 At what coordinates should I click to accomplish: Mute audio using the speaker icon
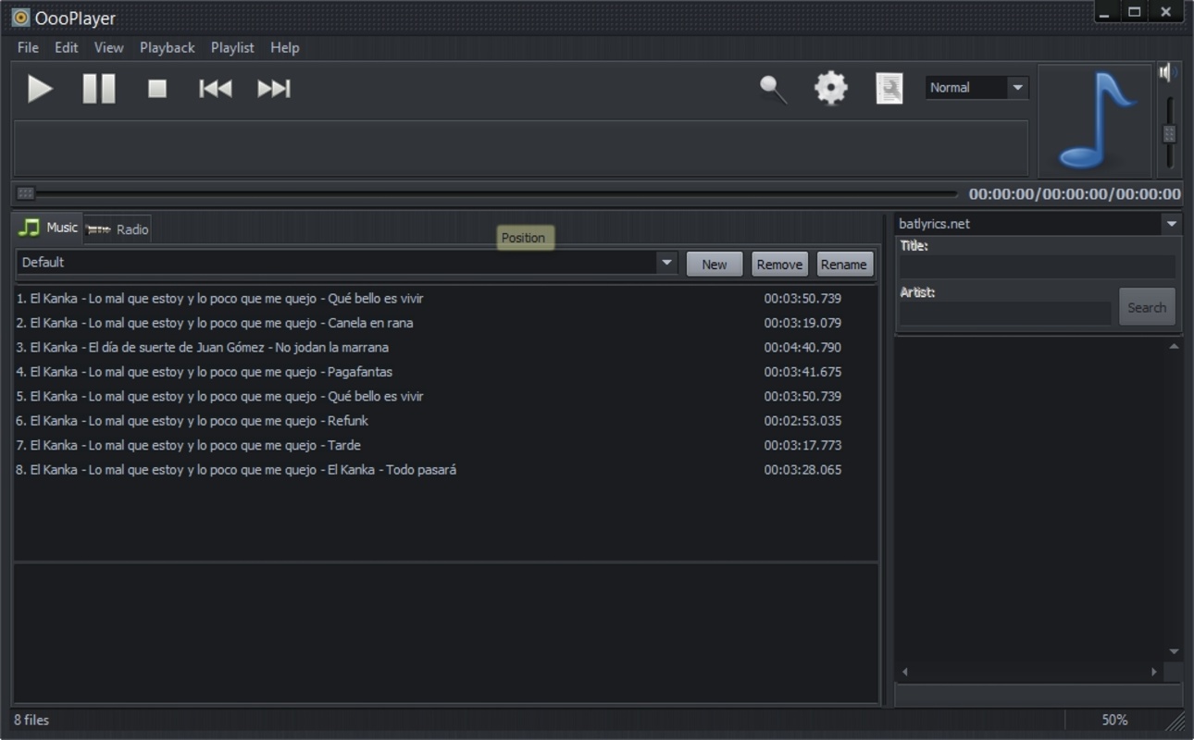click(x=1168, y=72)
